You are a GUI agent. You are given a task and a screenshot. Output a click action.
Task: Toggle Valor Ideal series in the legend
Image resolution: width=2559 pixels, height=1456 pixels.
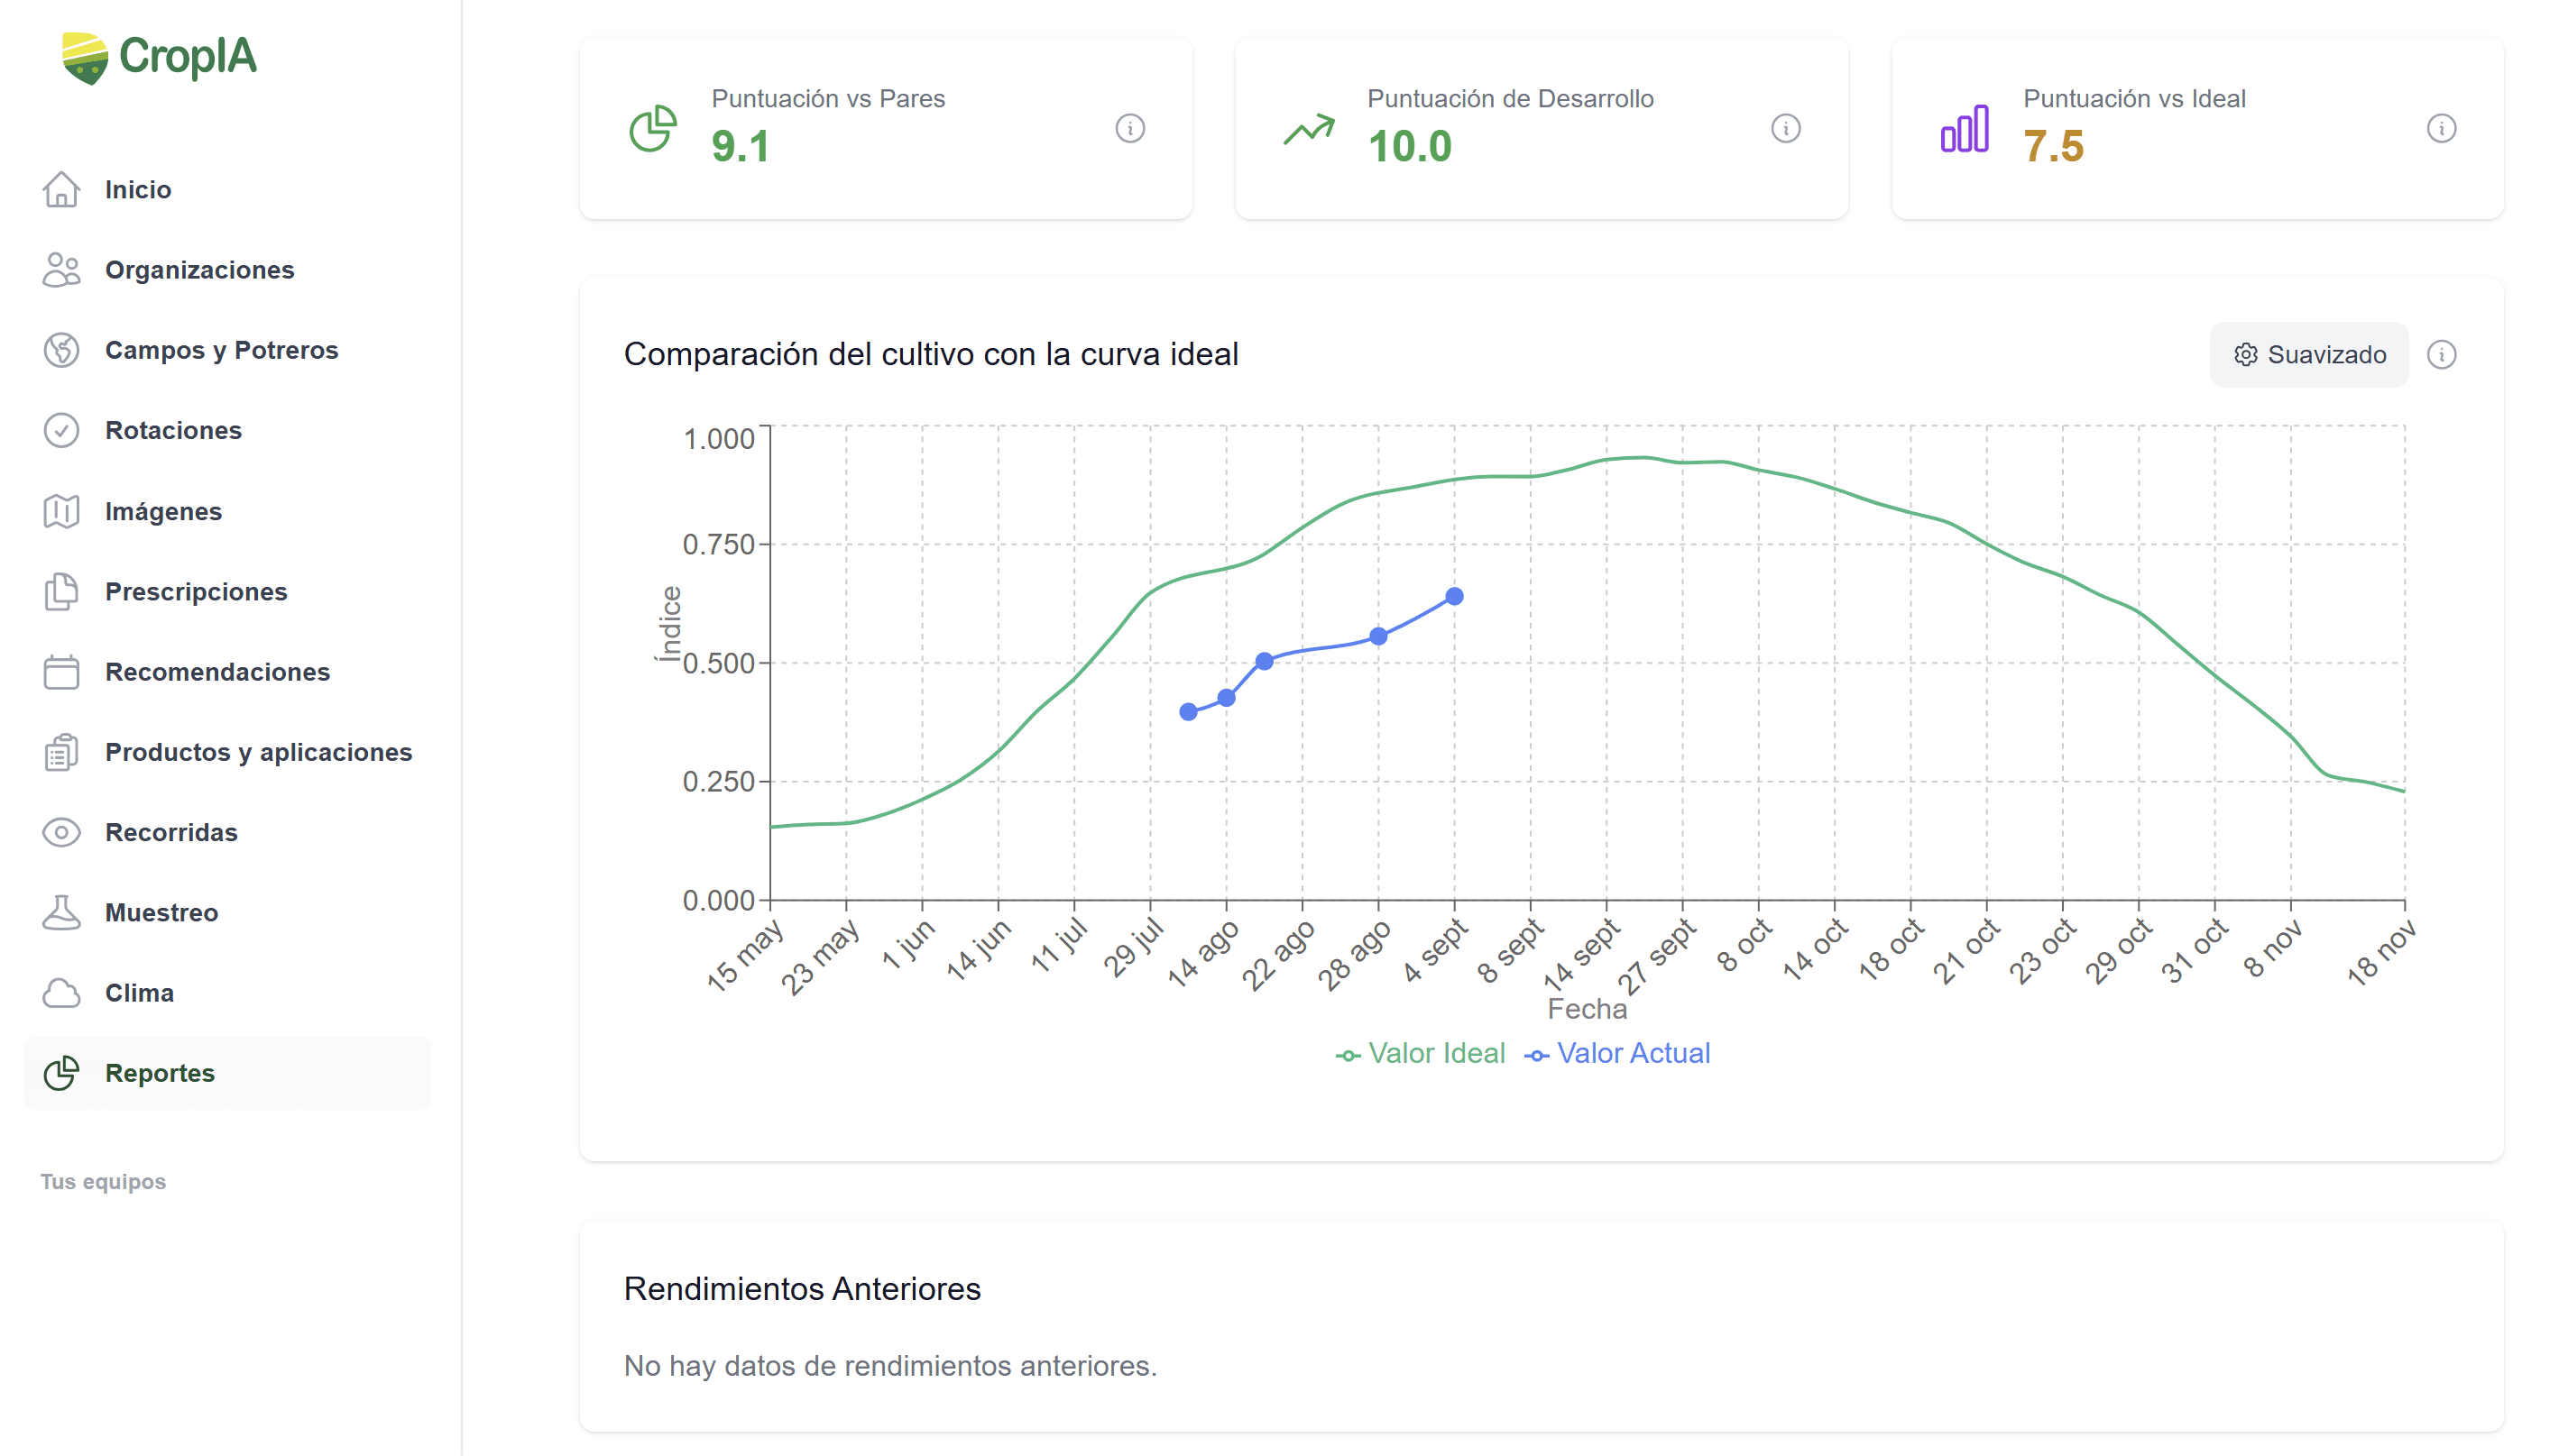coord(1421,1053)
